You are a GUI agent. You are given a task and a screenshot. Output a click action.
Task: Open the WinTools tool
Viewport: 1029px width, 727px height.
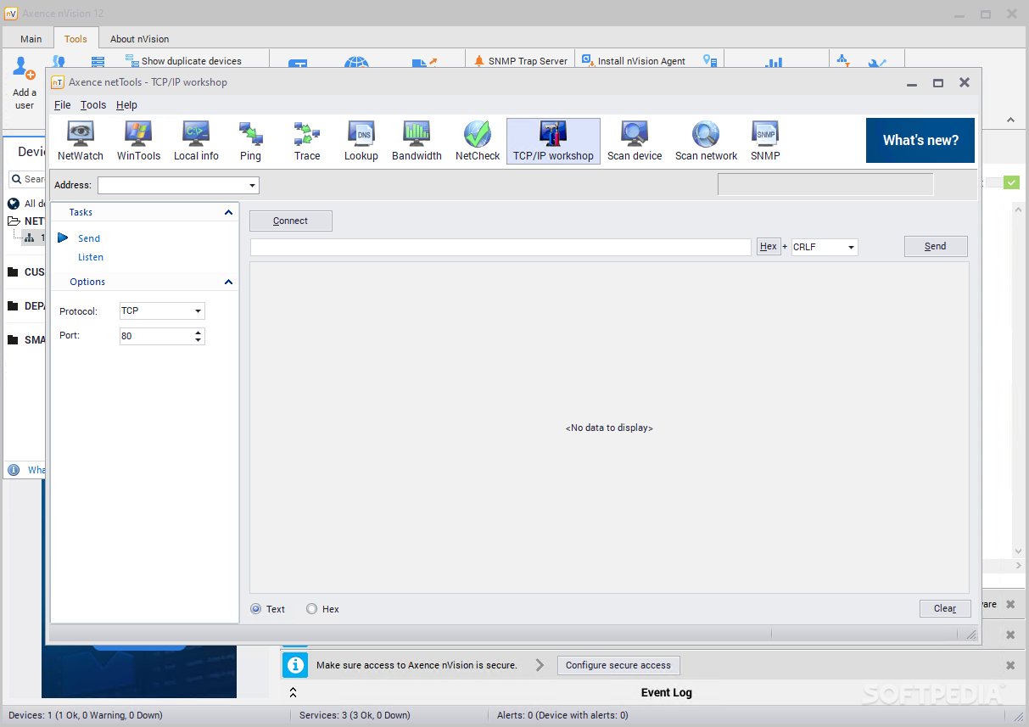[x=138, y=141]
